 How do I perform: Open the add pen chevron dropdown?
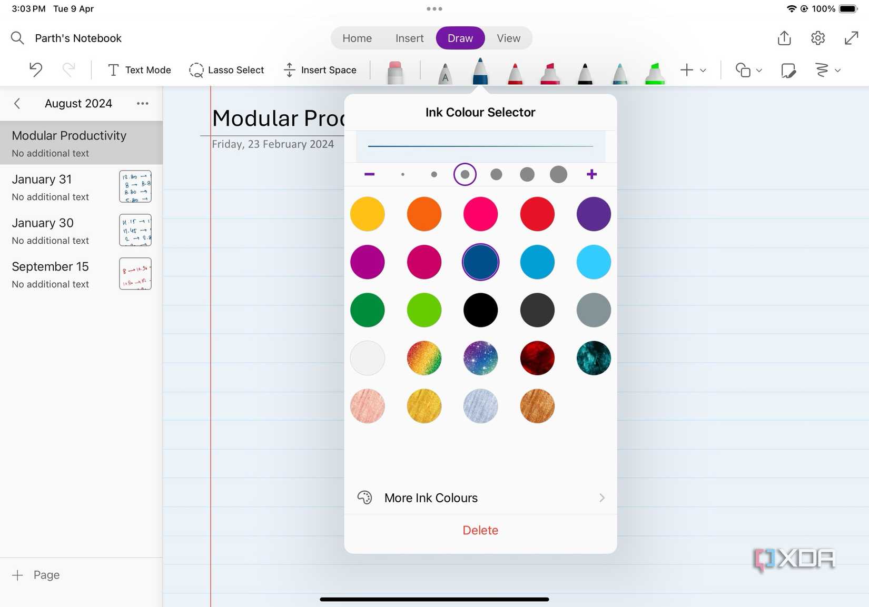click(703, 70)
